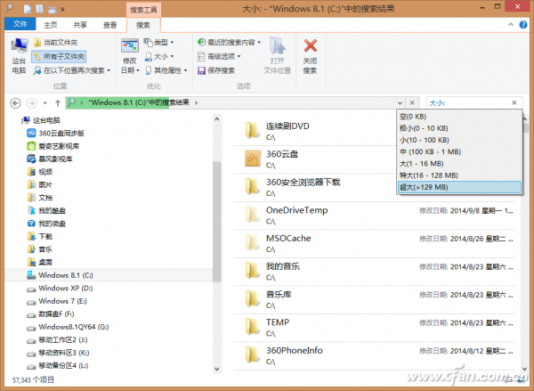Click the 这台电脑 location icon in ribbon
Screen dimensions: 534x391
(19, 56)
